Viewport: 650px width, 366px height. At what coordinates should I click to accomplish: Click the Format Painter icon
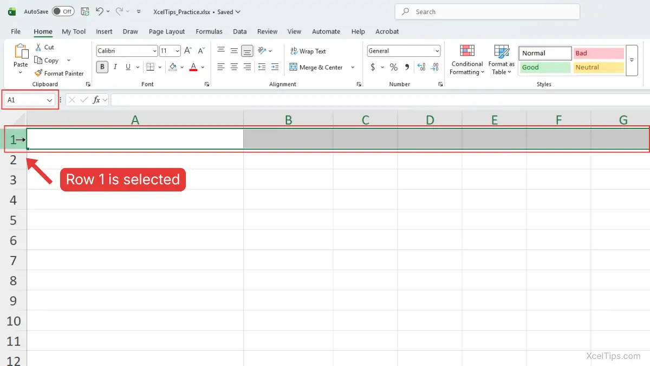38,73
